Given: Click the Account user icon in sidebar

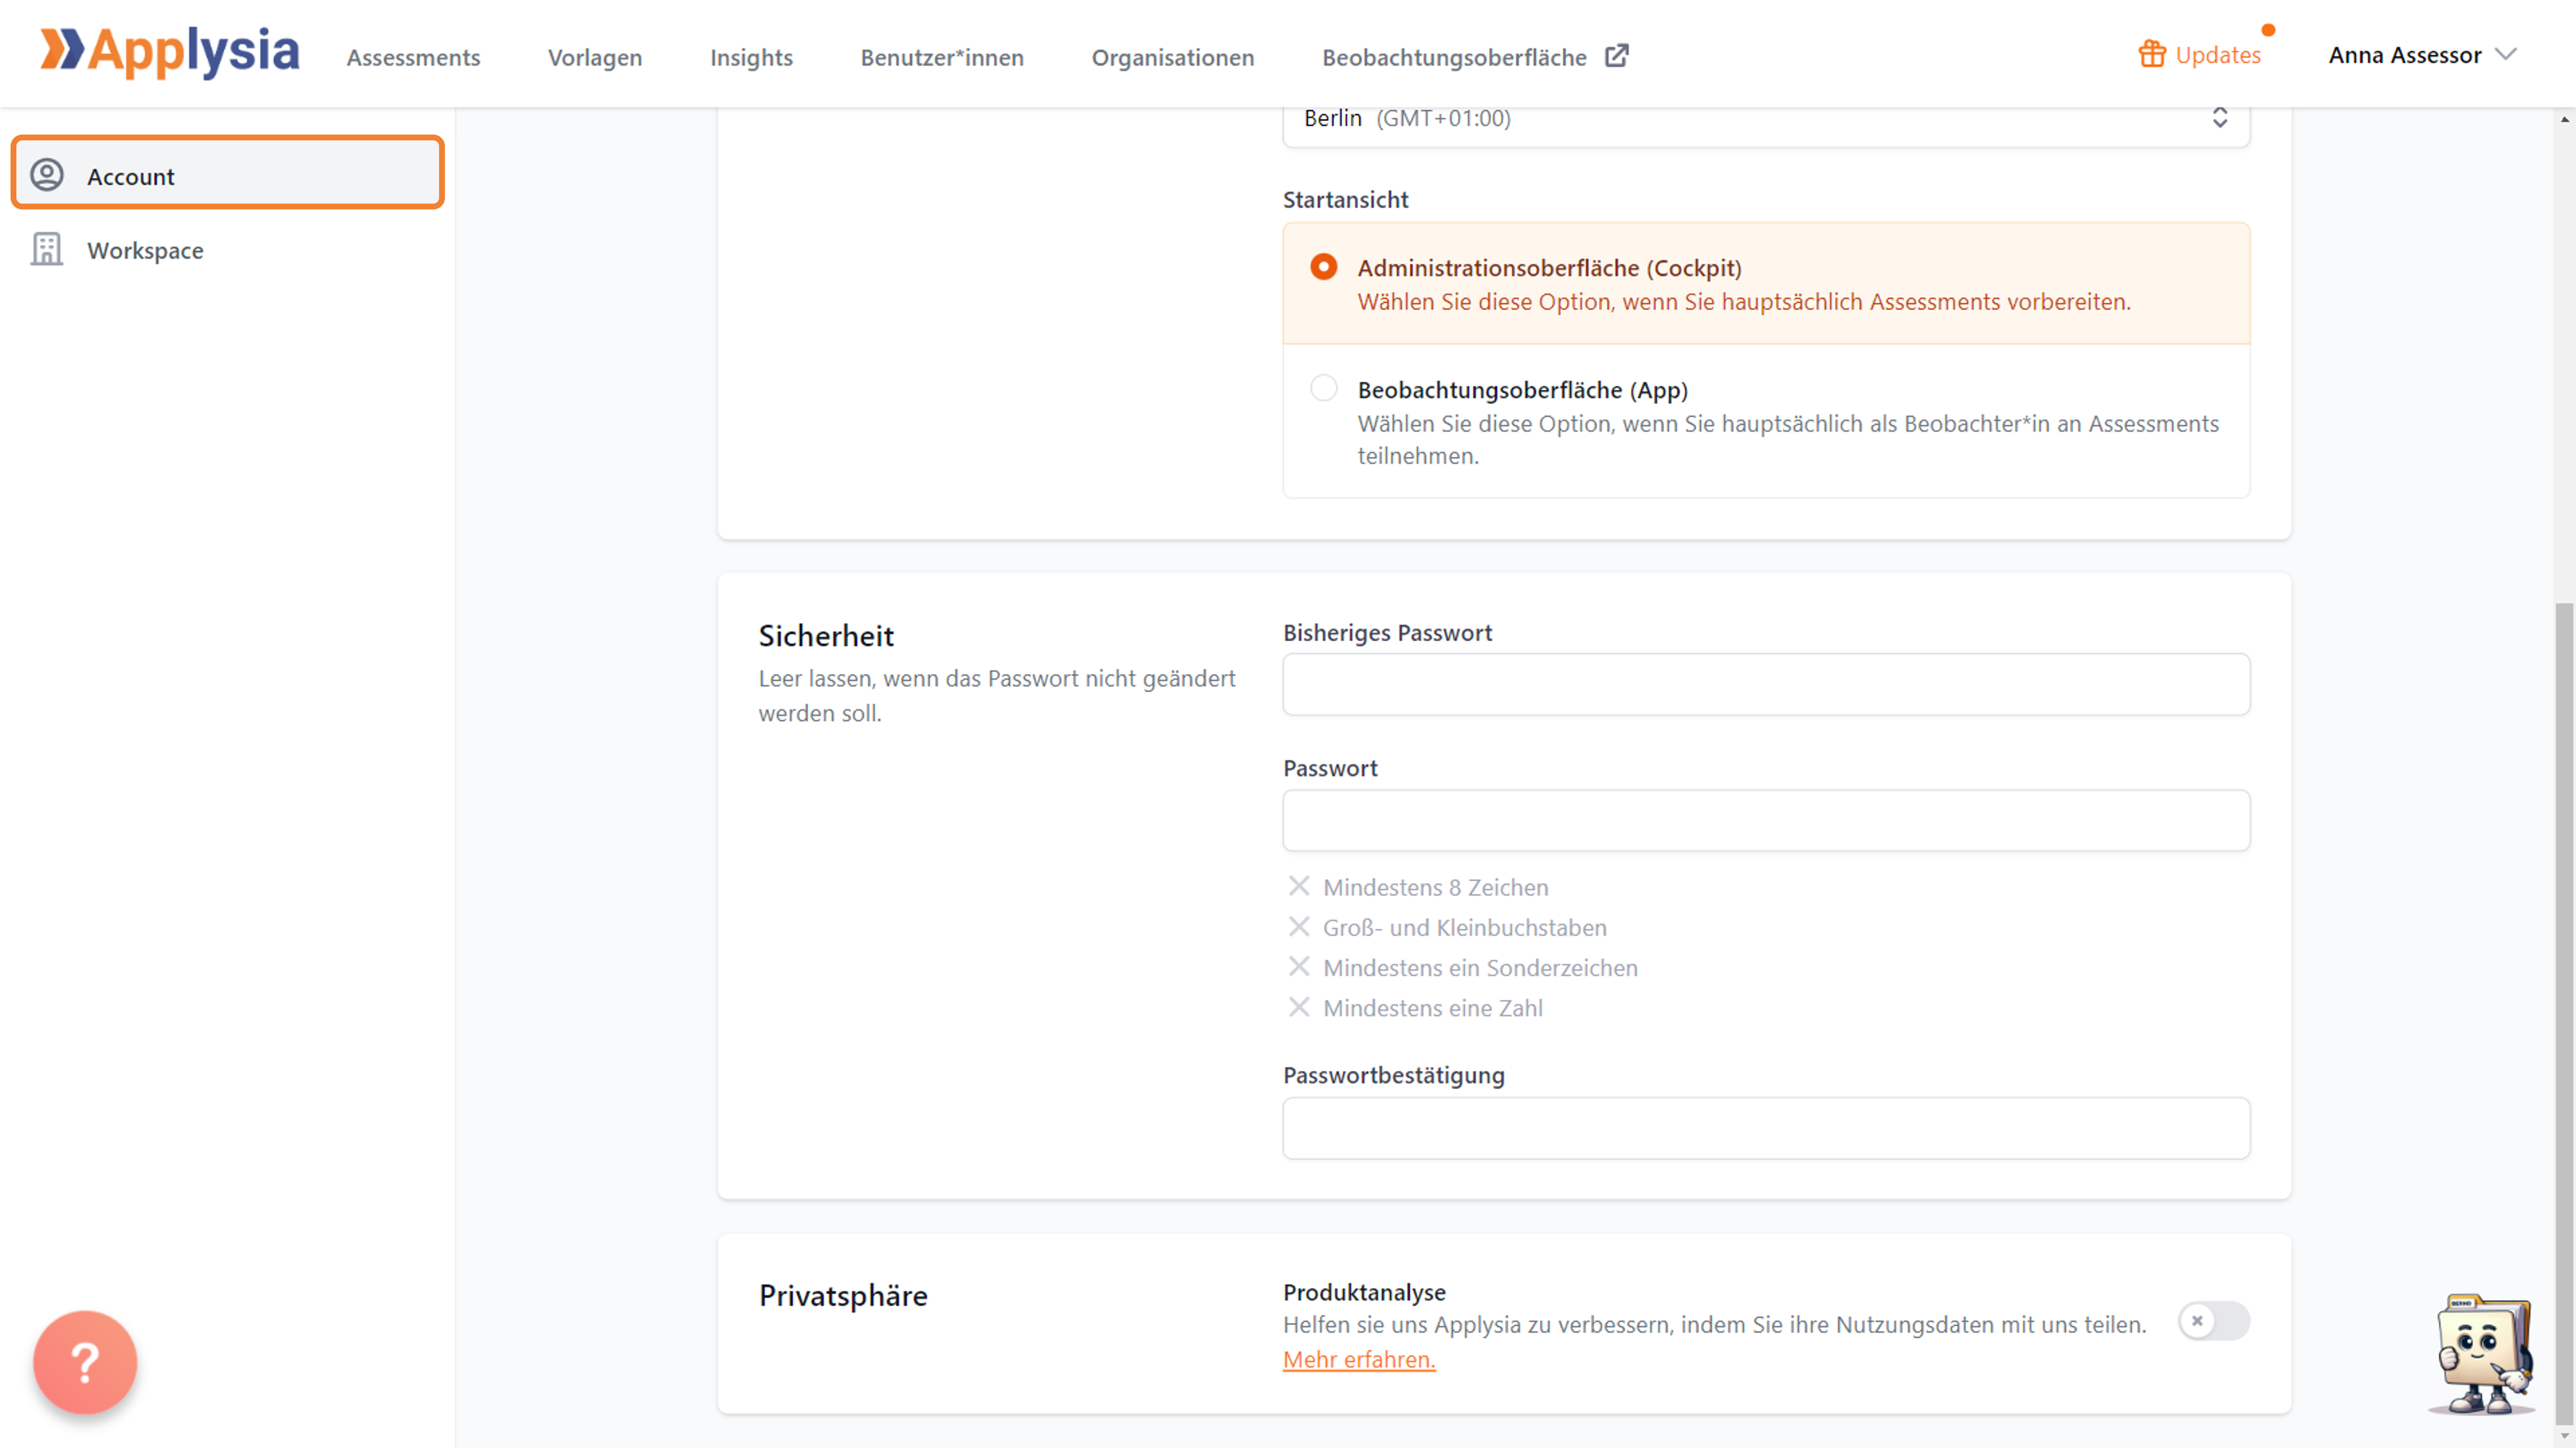Looking at the screenshot, I should coord(47,175).
